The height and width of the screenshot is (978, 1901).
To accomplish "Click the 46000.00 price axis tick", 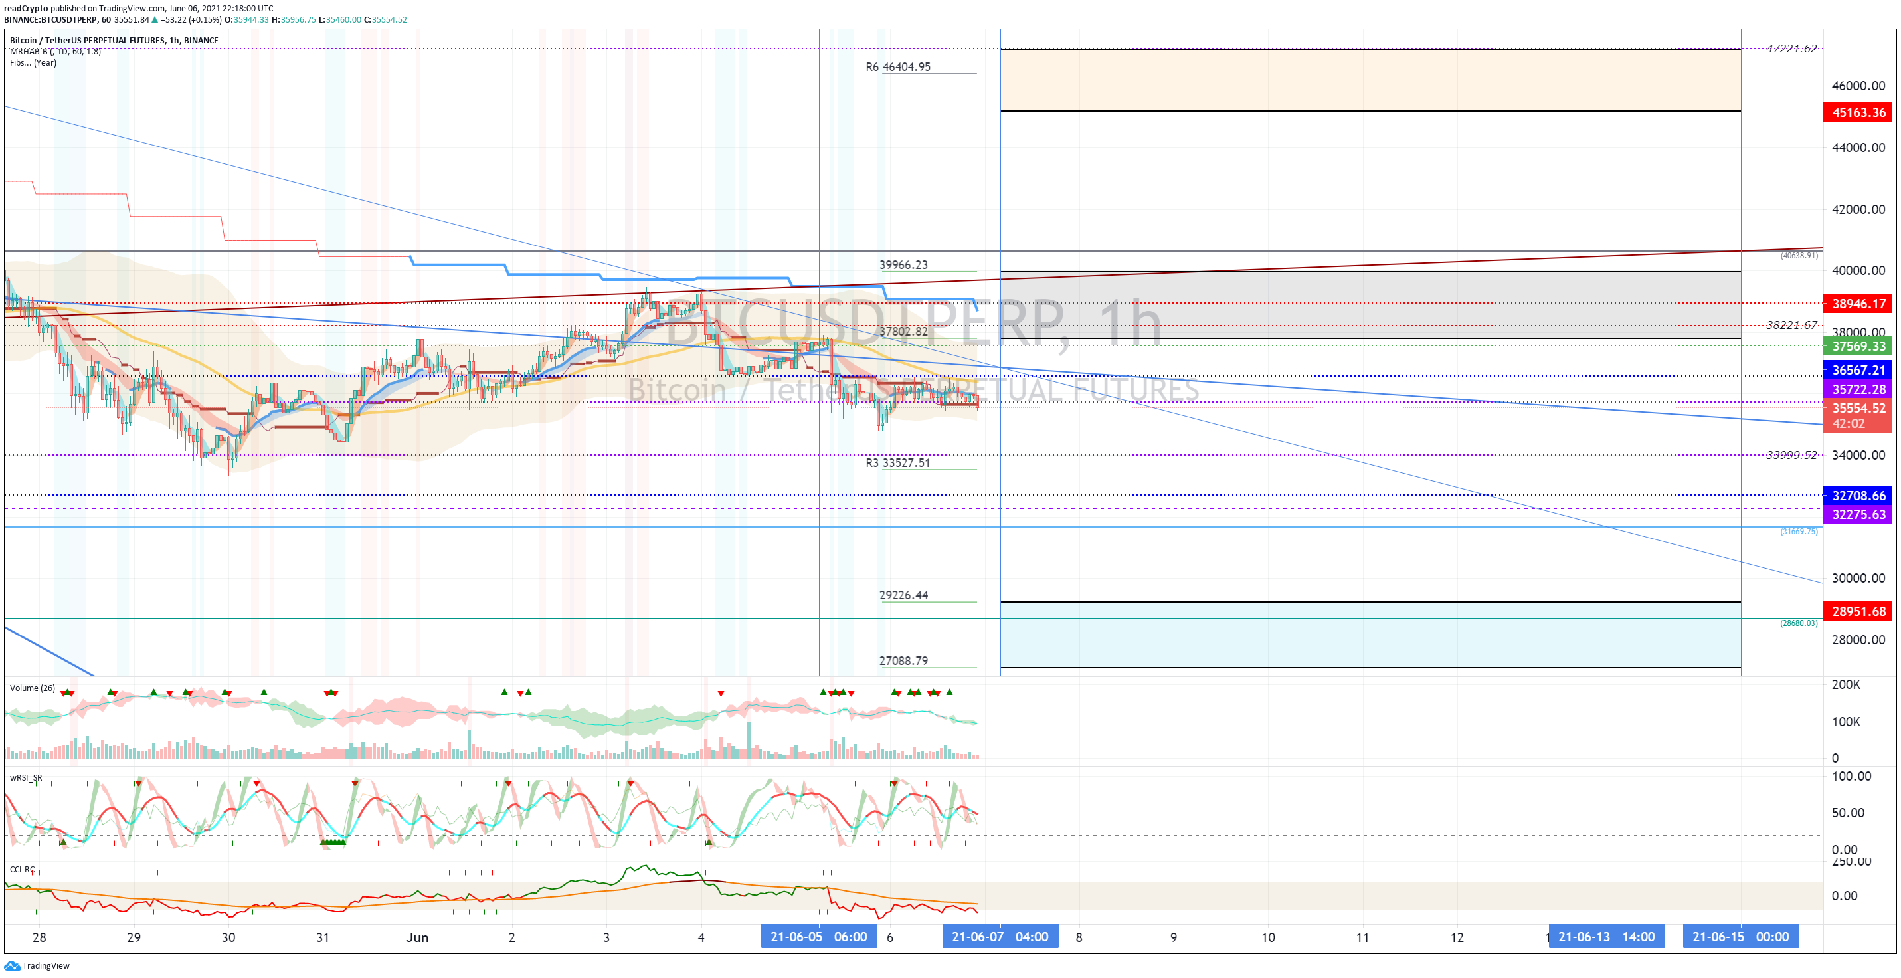I will tap(1857, 86).
